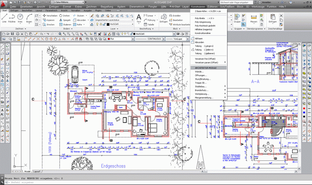Click the Gruppe tool
The height and width of the screenshot is (185, 312).
237,18
